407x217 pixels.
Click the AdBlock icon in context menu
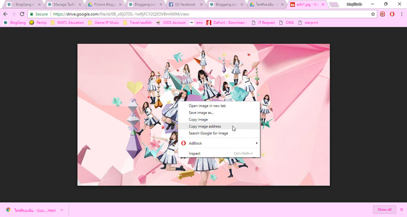tap(184, 143)
